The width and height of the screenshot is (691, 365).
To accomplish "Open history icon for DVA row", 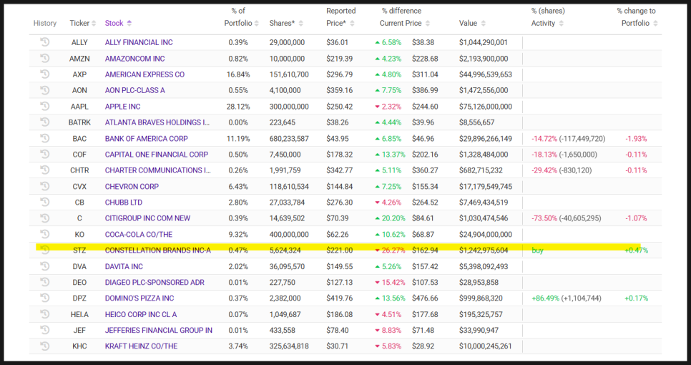I will pos(44,266).
